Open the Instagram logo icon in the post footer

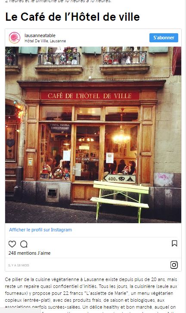174,265
